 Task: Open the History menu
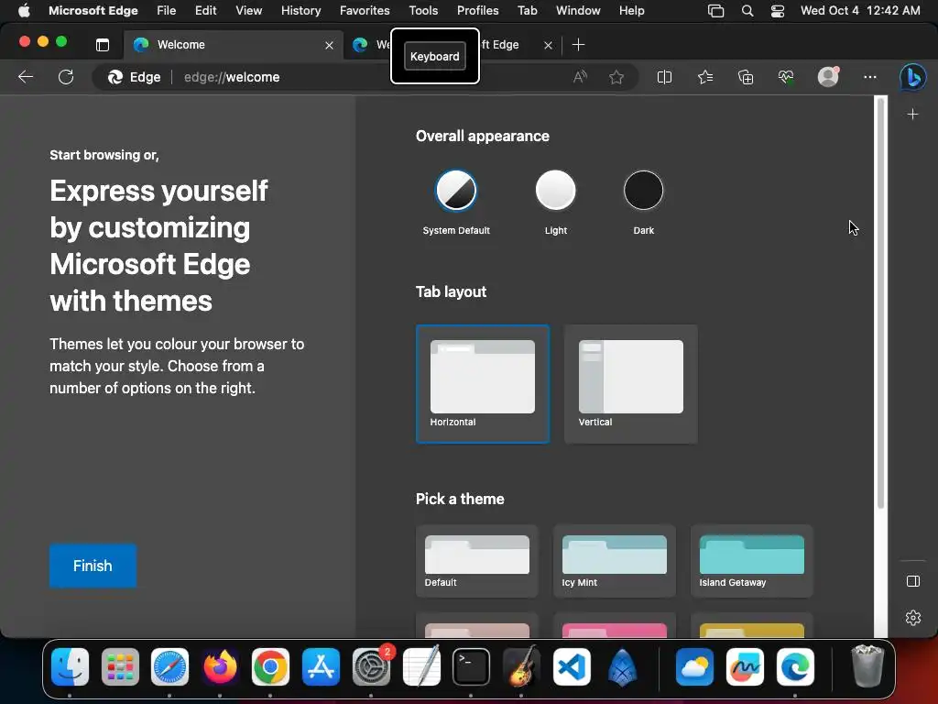click(x=300, y=11)
